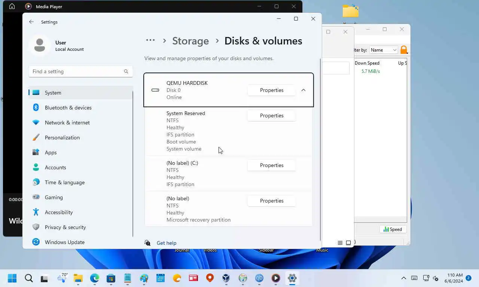Go back with the Settings back arrow

(31, 22)
